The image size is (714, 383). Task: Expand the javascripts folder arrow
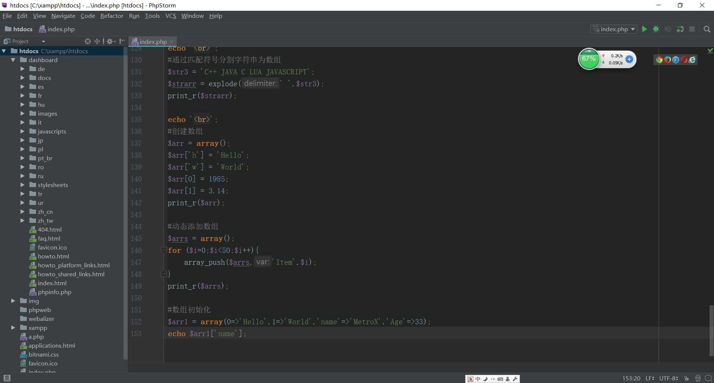[22, 131]
